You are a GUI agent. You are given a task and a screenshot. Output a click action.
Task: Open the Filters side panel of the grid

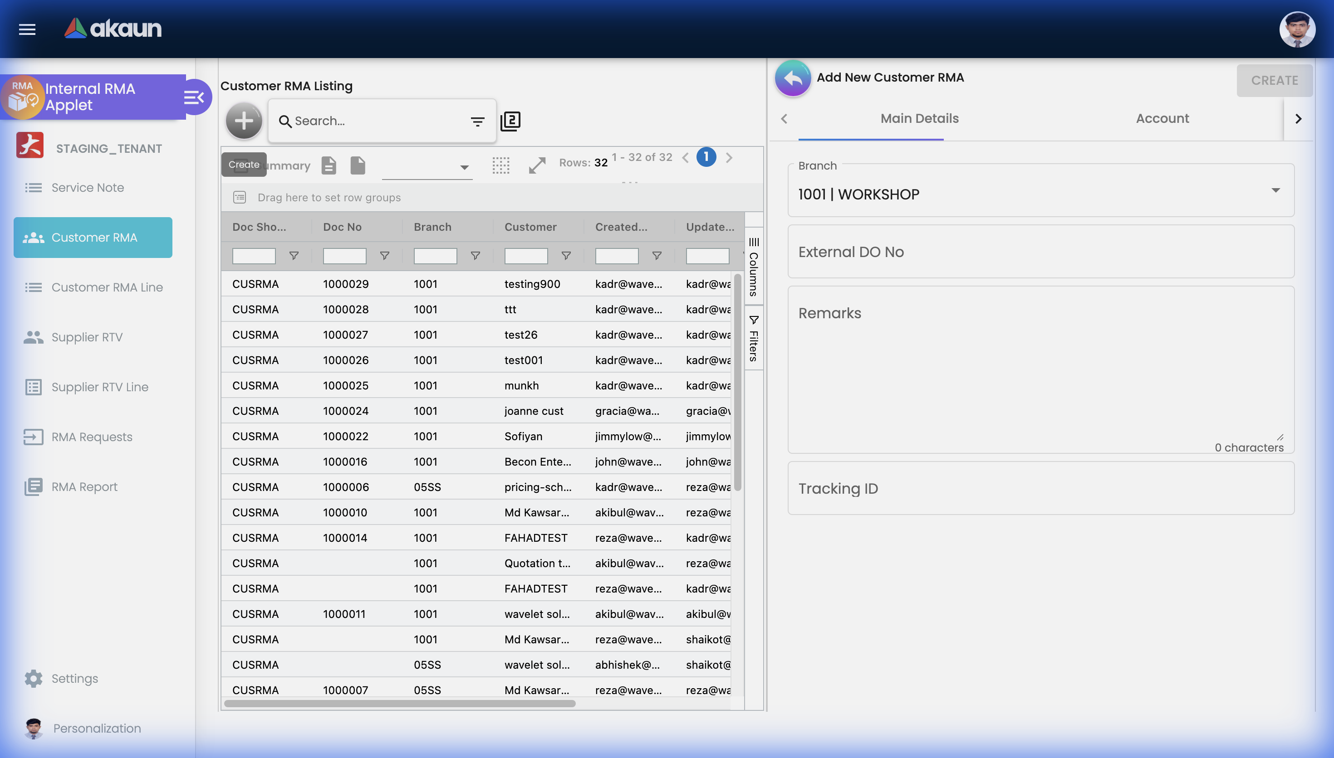754,338
